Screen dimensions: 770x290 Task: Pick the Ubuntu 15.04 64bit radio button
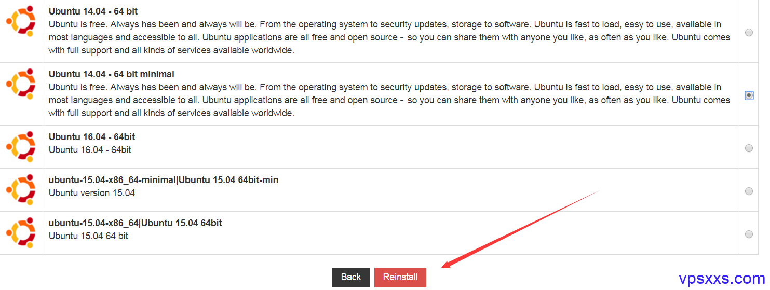749,234
